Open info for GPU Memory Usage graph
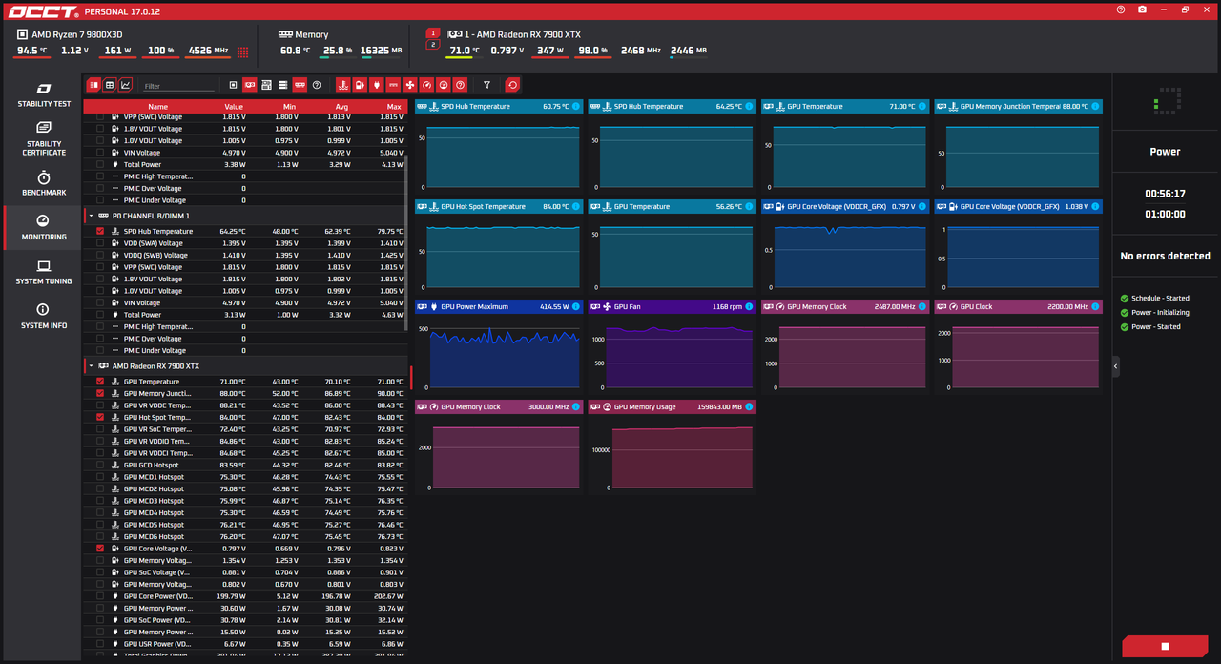The width and height of the screenshot is (1221, 664). point(749,407)
